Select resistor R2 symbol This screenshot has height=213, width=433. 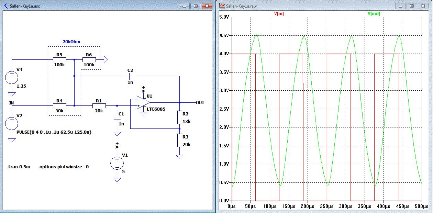point(179,117)
